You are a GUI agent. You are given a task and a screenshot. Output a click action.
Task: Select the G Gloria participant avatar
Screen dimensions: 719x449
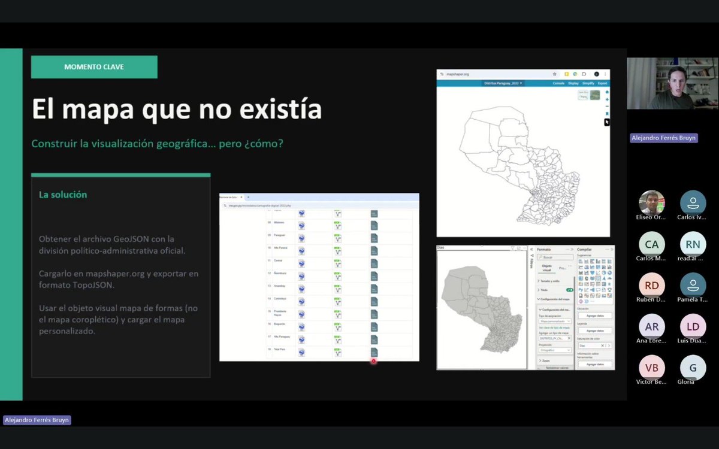tap(693, 368)
